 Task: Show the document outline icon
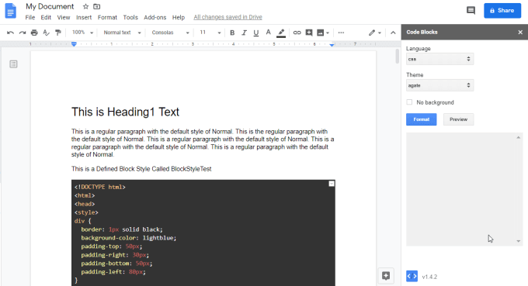[13, 64]
